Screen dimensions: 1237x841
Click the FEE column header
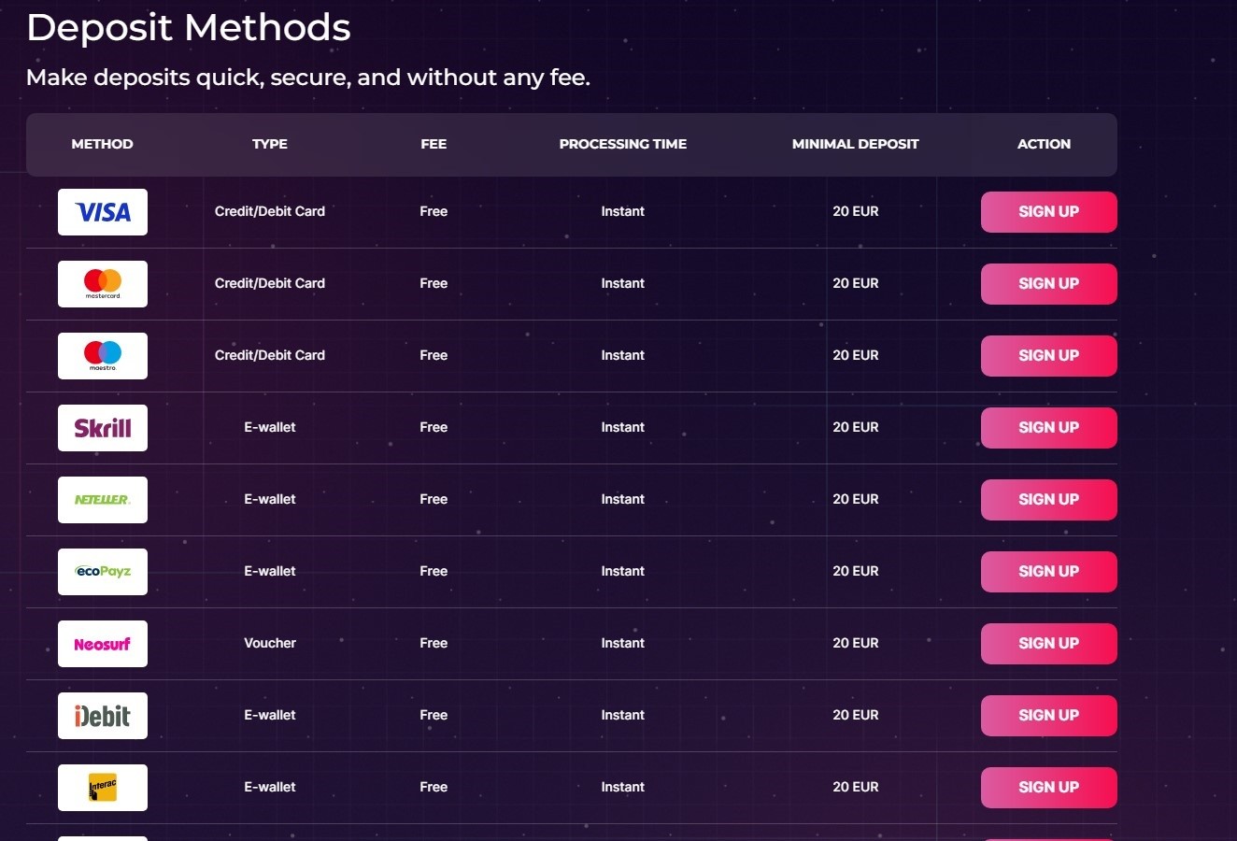tap(434, 144)
